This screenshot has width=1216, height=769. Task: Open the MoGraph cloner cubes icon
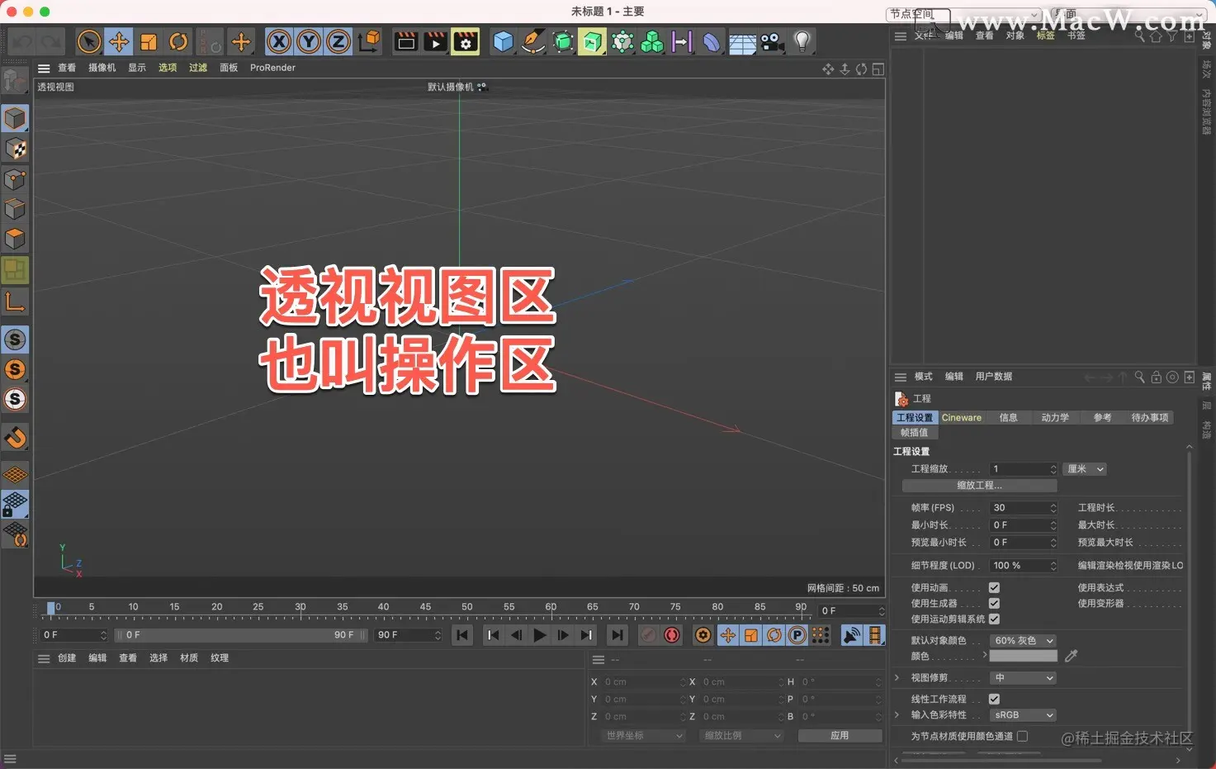point(652,41)
